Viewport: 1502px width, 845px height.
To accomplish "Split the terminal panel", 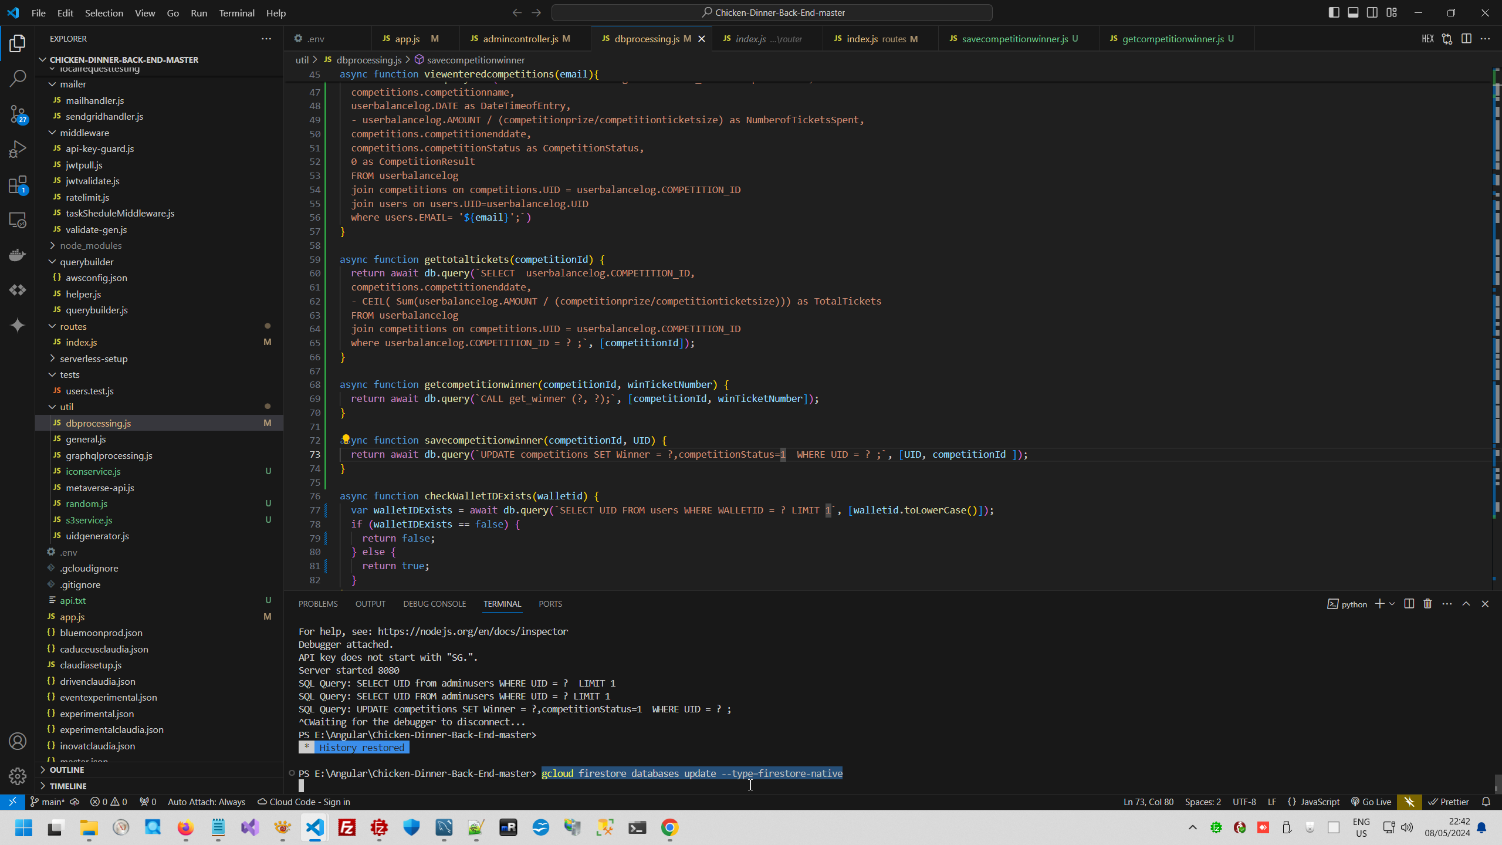I will coord(1409,604).
